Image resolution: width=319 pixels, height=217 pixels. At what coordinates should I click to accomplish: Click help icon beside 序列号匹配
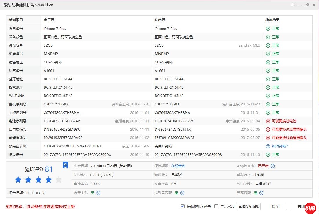tap(182, 193)
